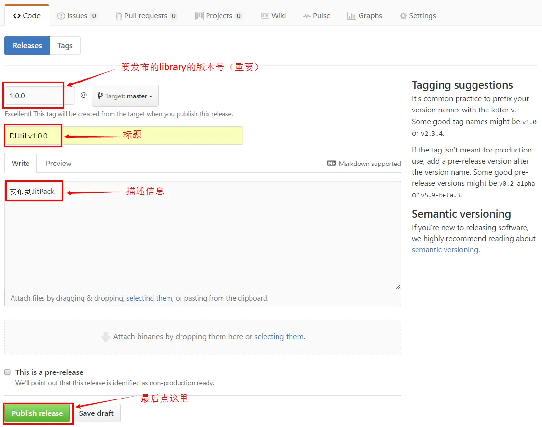Click the tag version input field
The image size is (542, 427).
(x=40, y=96)
